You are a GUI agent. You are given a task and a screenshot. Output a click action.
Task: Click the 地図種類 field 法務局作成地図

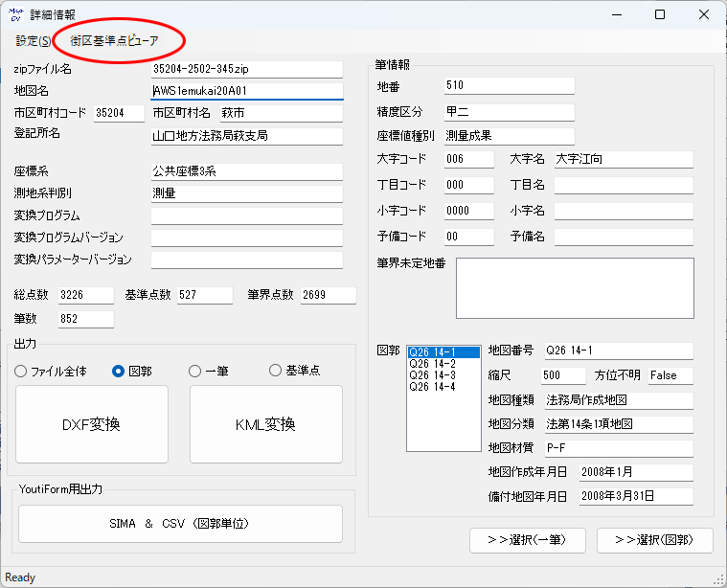click(x=619, y=400)
